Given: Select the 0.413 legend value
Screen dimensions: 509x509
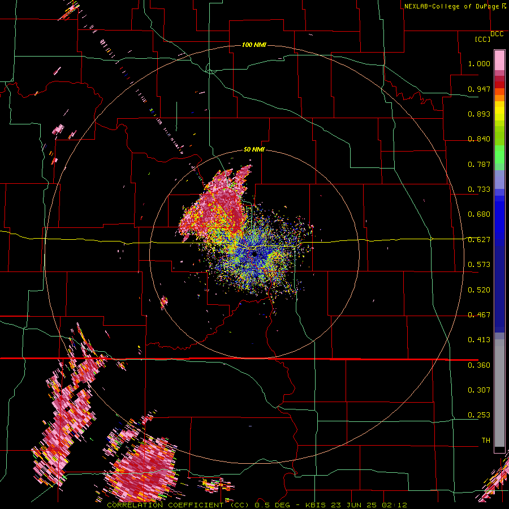Looking at the screenshot, I should point(479,340).
